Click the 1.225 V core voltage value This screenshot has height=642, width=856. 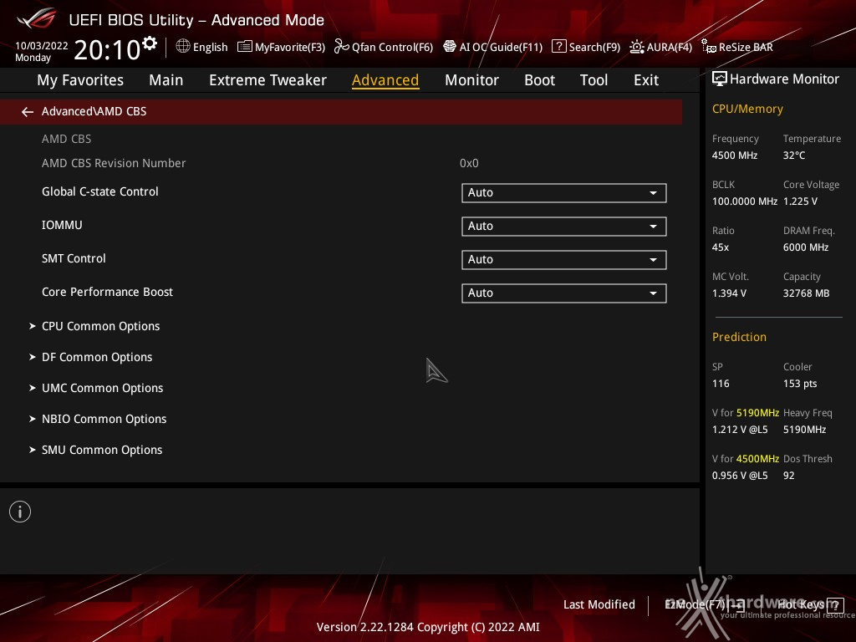point(800,201)
